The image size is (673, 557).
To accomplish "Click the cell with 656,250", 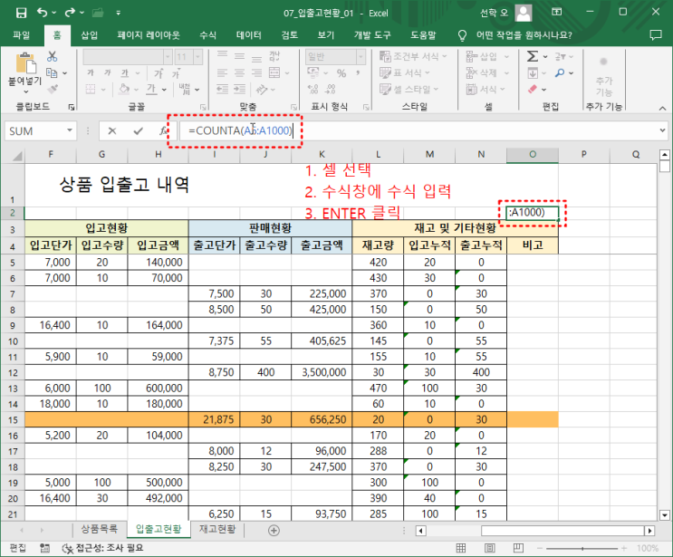I will 322,419.
